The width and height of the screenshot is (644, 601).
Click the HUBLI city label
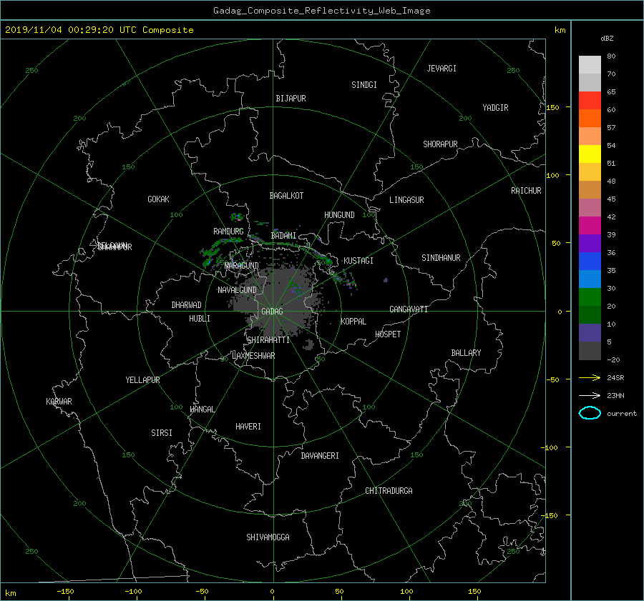tap(200, 319)
